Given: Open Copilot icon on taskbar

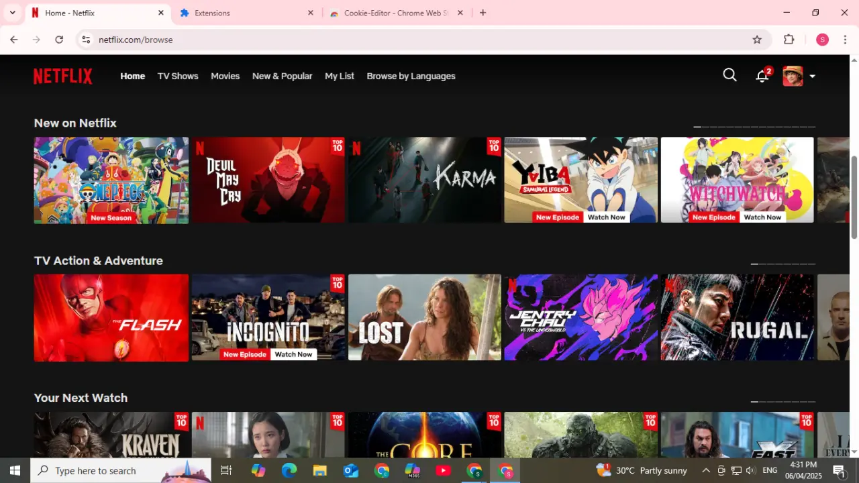Looking at the screenshot, I should (258, 470).
